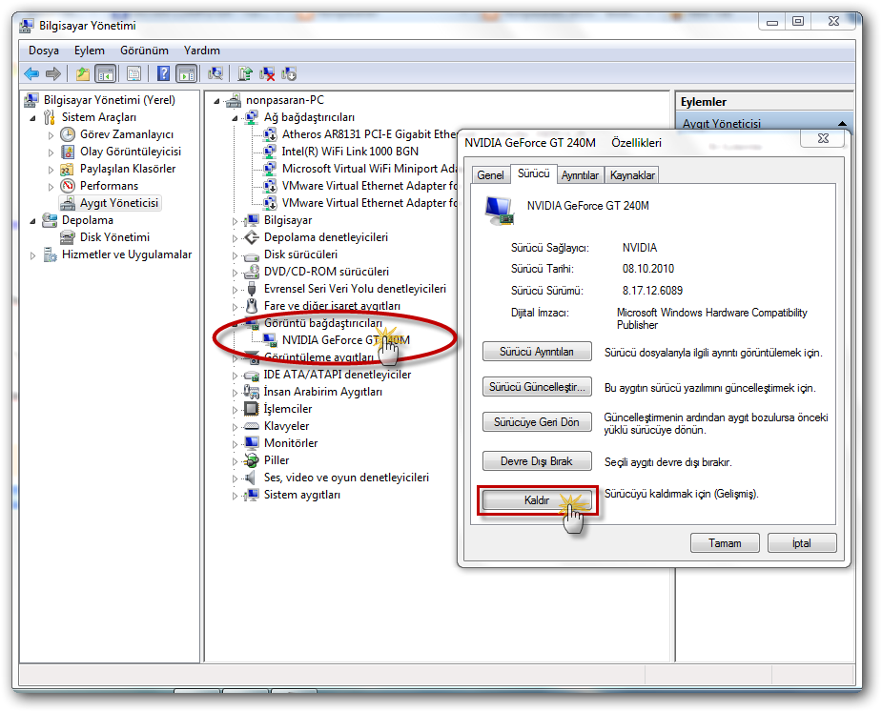This screenshot has width=882, height=712.
Task: Click the Depolama storage icon
Action: [50, 220]
